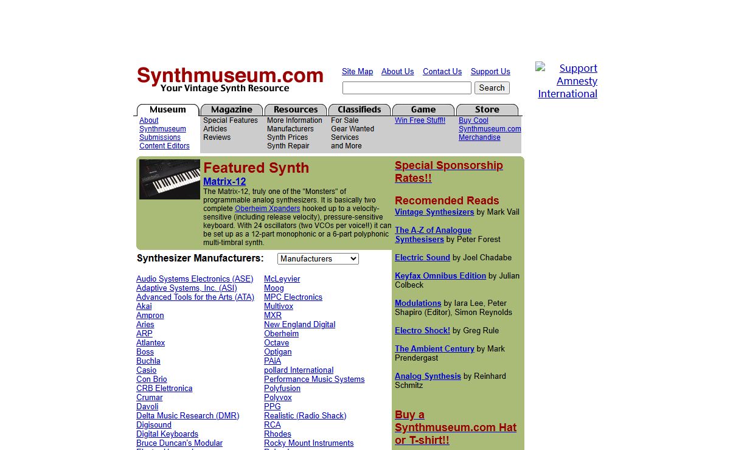Open the Buchla manufacturer link
Screen dimensions: 730x450
[148, 361]
